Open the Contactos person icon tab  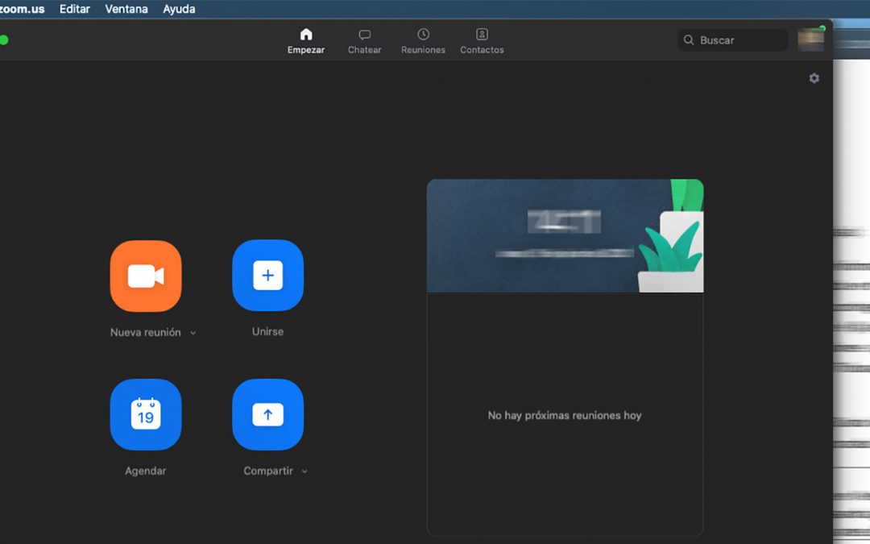tap(482, 41)
